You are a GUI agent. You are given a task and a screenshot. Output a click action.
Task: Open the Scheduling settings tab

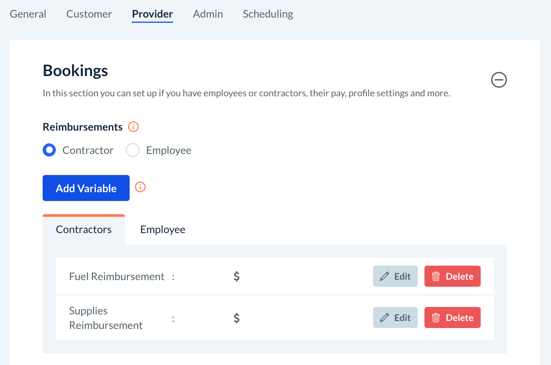click(x=268, y=14)
